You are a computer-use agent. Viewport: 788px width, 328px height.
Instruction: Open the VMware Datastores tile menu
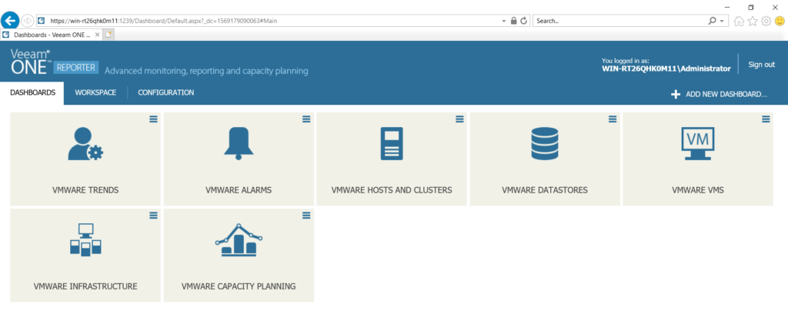(x=613, y=119)
